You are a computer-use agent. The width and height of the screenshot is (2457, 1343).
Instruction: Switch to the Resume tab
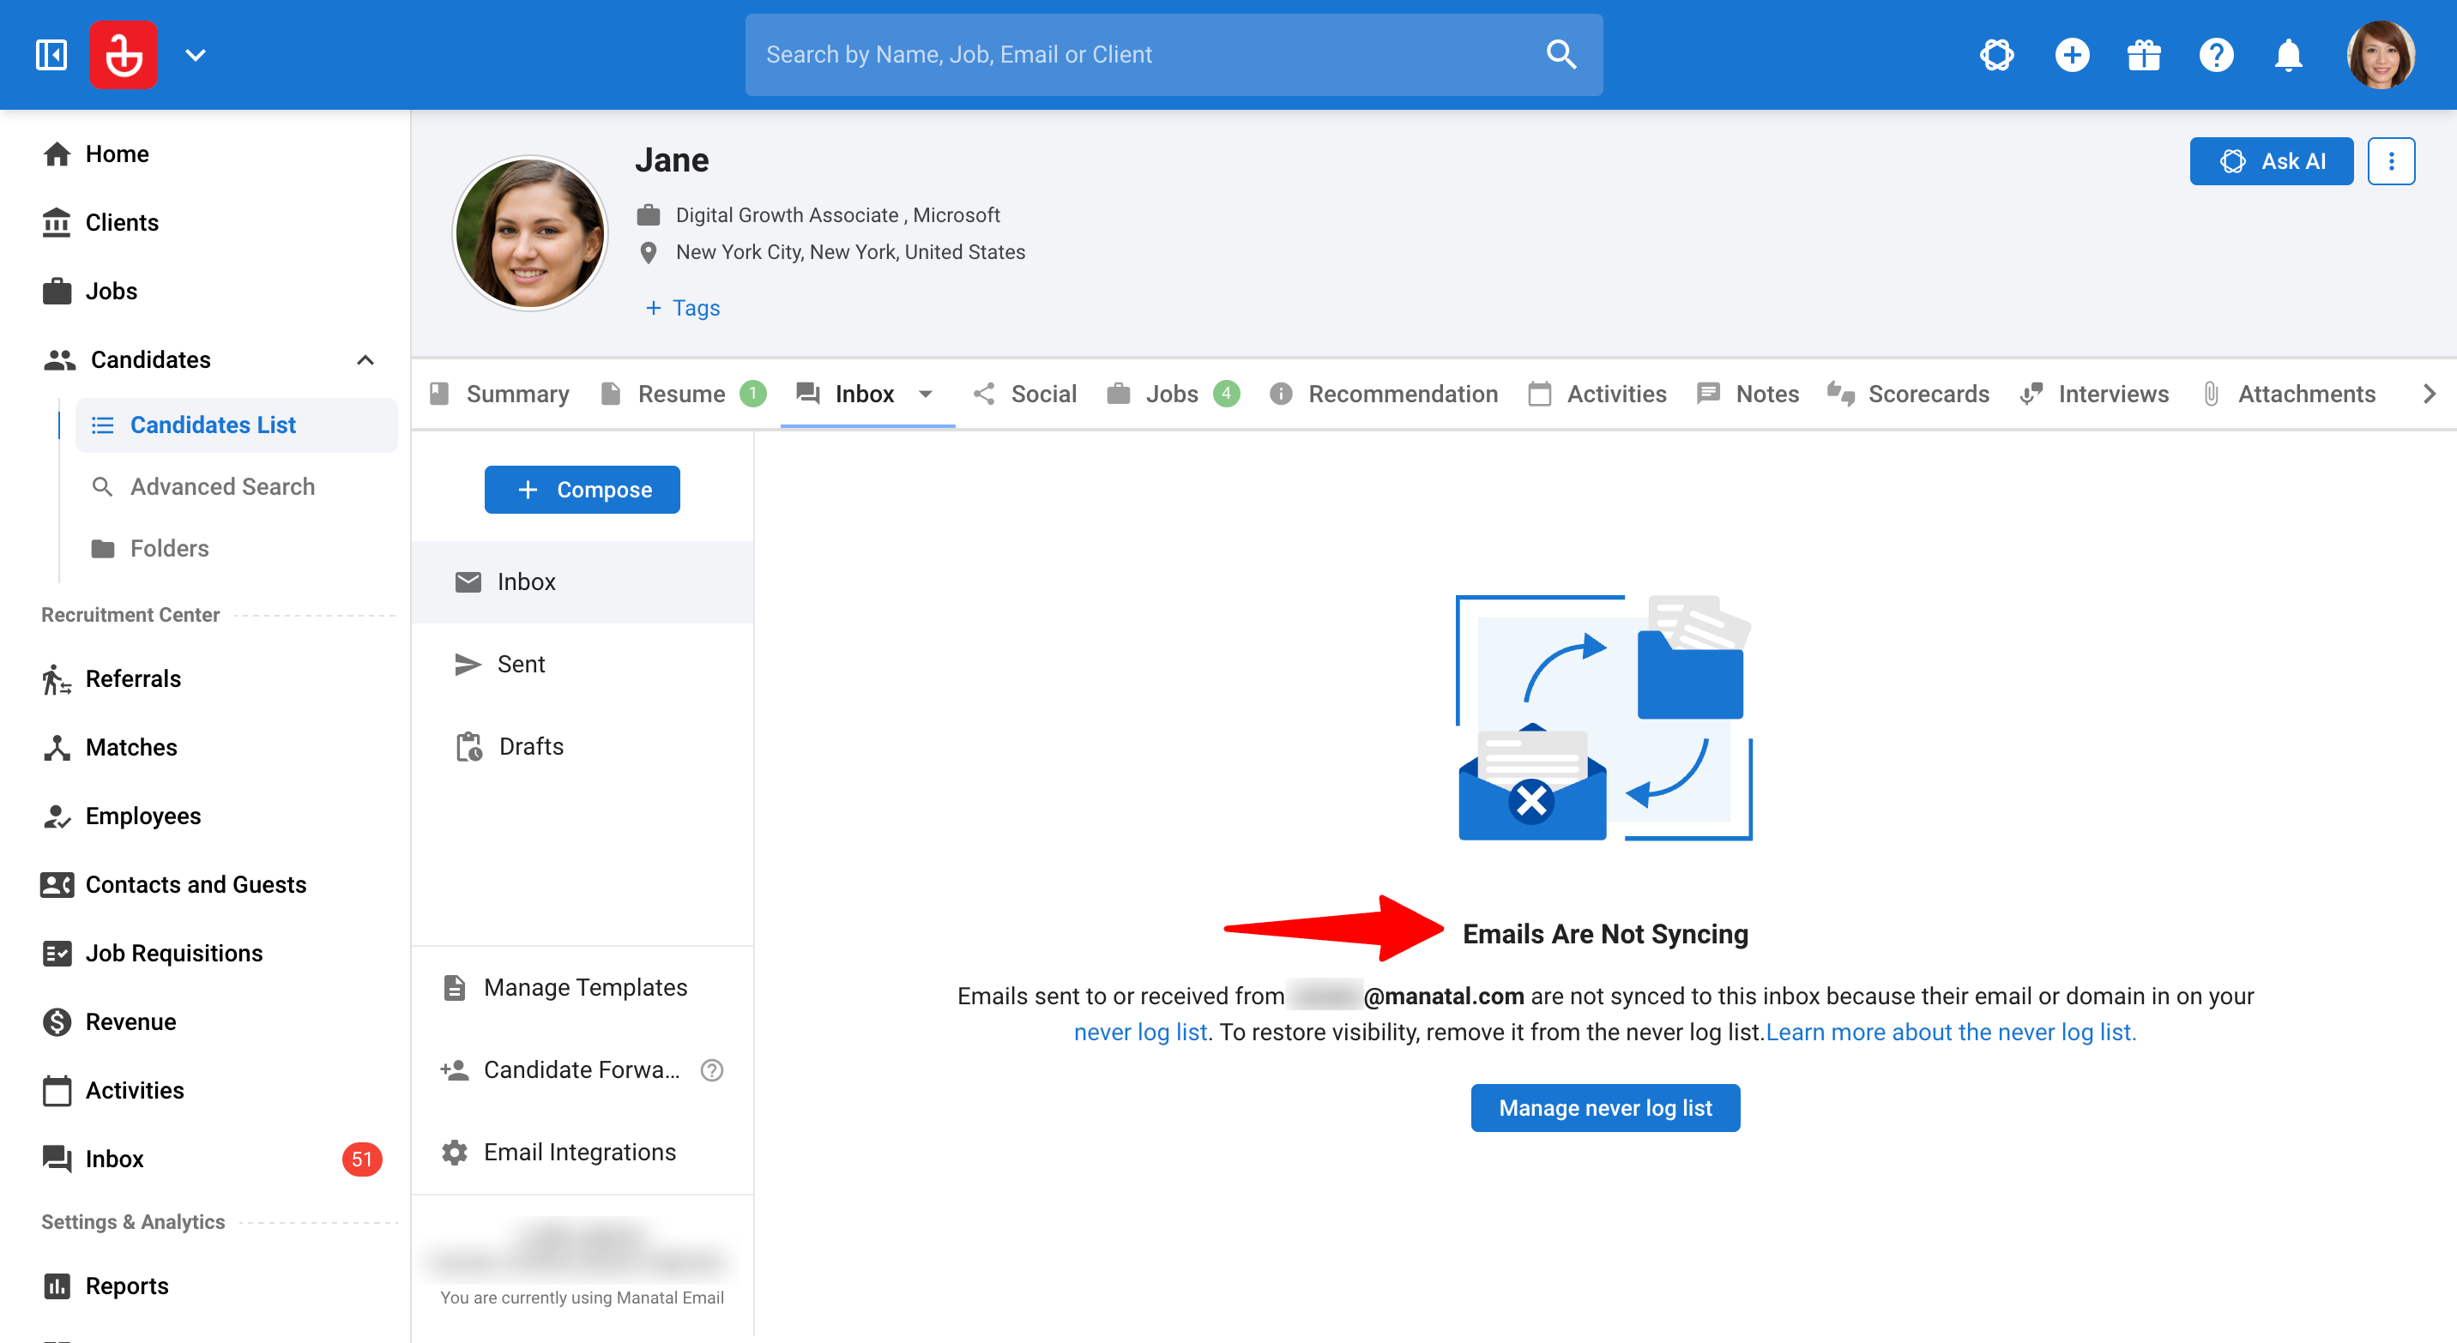tap(682, 394)
